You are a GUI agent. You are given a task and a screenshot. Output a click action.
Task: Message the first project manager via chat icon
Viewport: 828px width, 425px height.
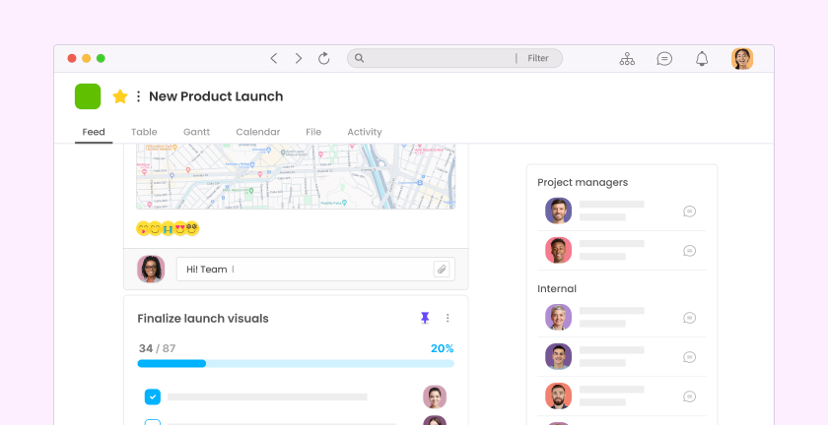click(690, 211)
